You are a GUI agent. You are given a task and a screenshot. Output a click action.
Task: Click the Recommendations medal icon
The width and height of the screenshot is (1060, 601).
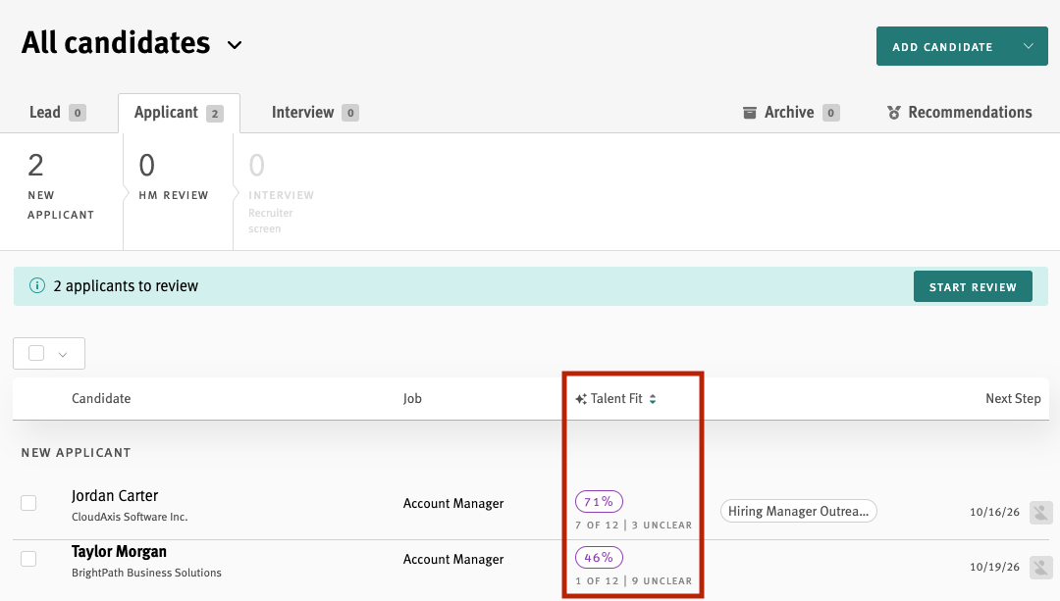(x=894, y=113)
